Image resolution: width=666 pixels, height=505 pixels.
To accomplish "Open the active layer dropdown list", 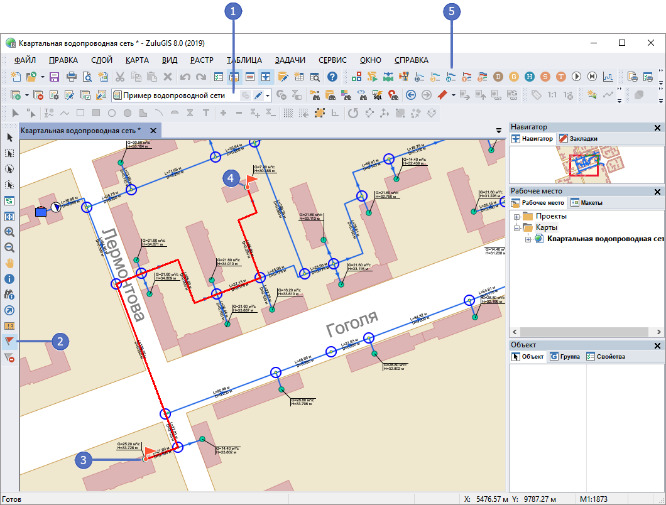I will click(x=269, y=95).
